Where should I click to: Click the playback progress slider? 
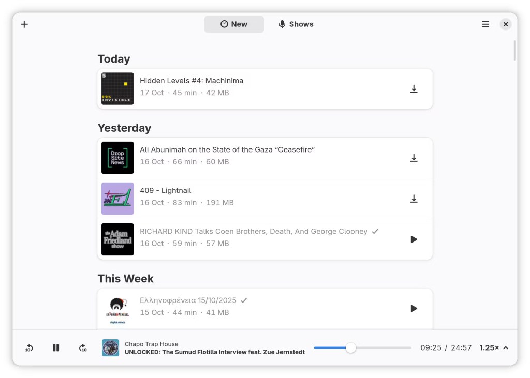(x=362, y=348)
